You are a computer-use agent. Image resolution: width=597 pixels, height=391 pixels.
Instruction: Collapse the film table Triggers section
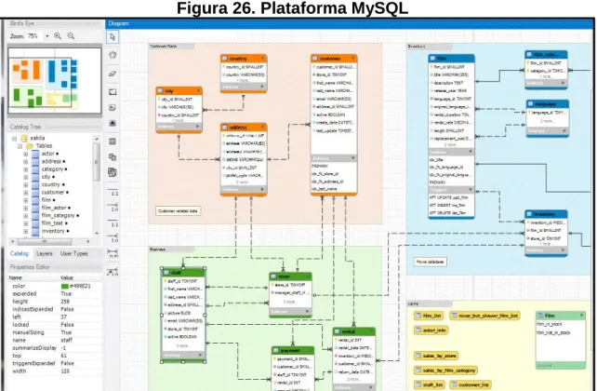(471, 189)
